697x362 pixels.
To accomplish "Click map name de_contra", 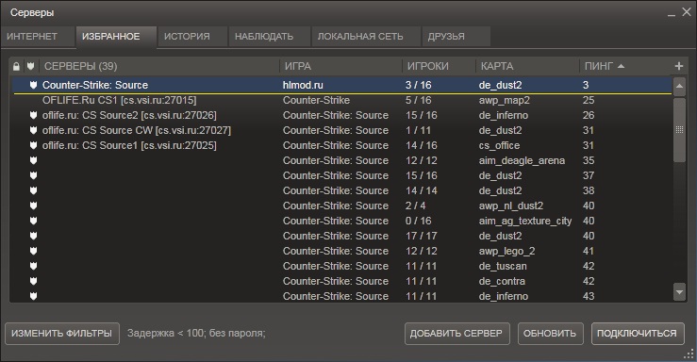I will [502, 282].
